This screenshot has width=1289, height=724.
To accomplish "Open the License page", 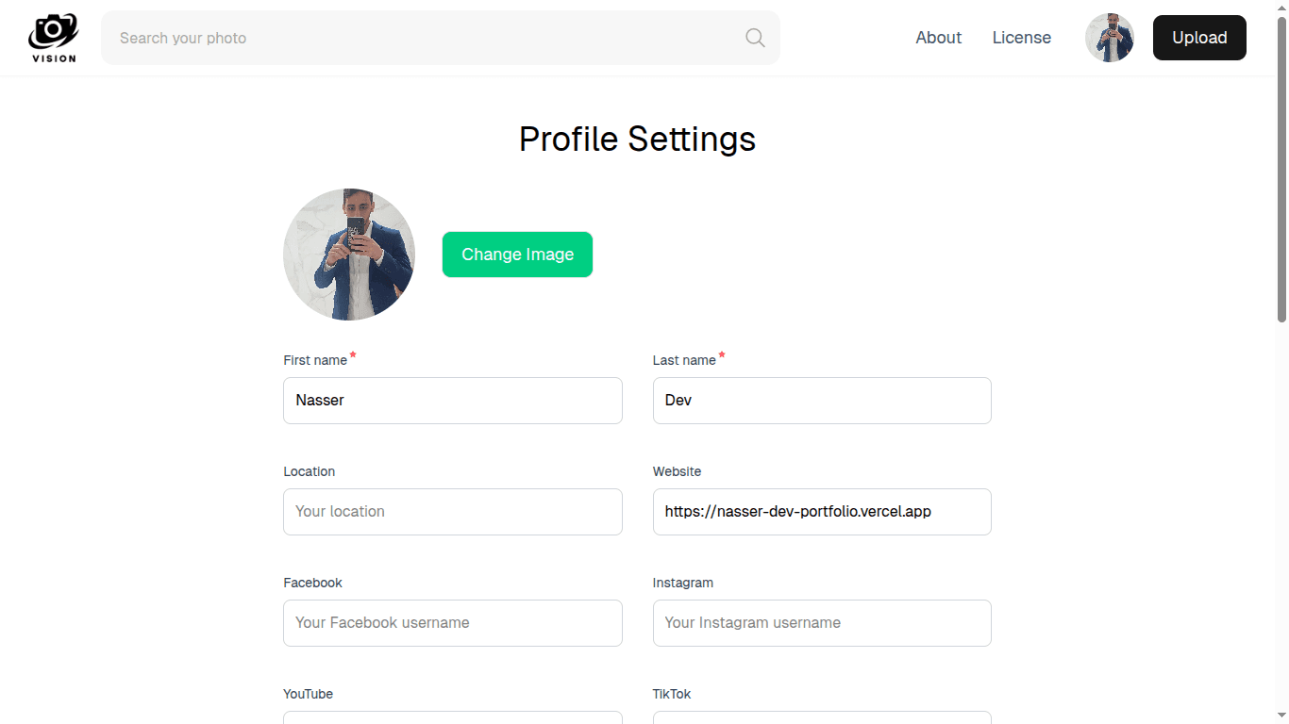I will click(x=1021, y=38).
